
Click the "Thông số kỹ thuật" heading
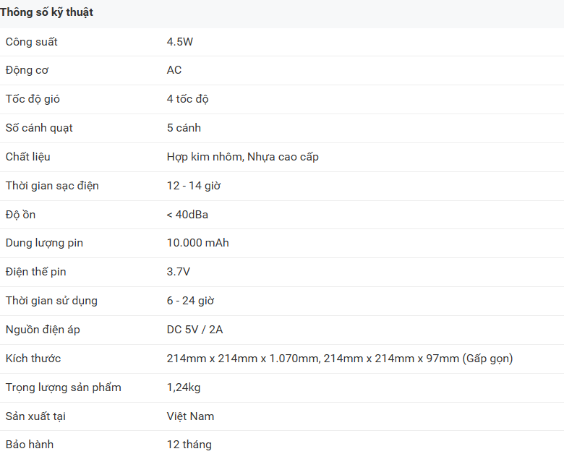46,12
